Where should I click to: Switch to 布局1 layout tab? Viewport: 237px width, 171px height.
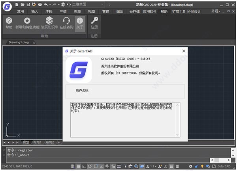(38, 142)
